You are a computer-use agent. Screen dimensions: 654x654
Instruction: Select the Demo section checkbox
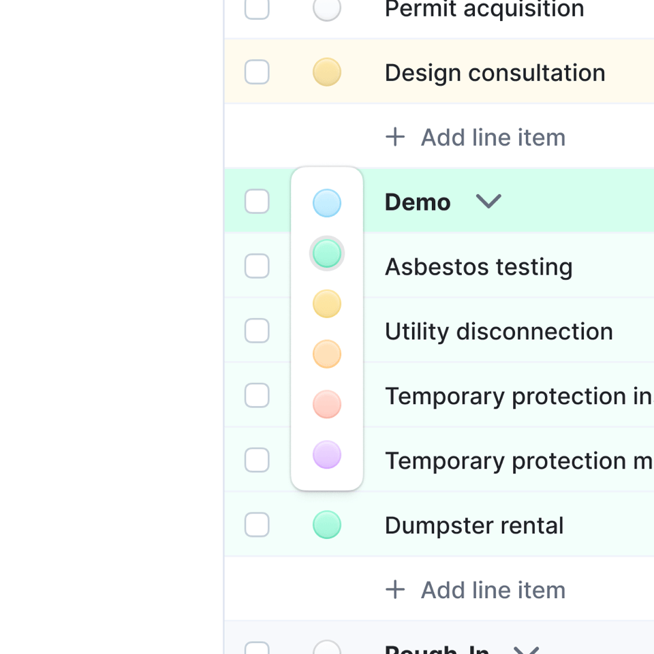257,202
